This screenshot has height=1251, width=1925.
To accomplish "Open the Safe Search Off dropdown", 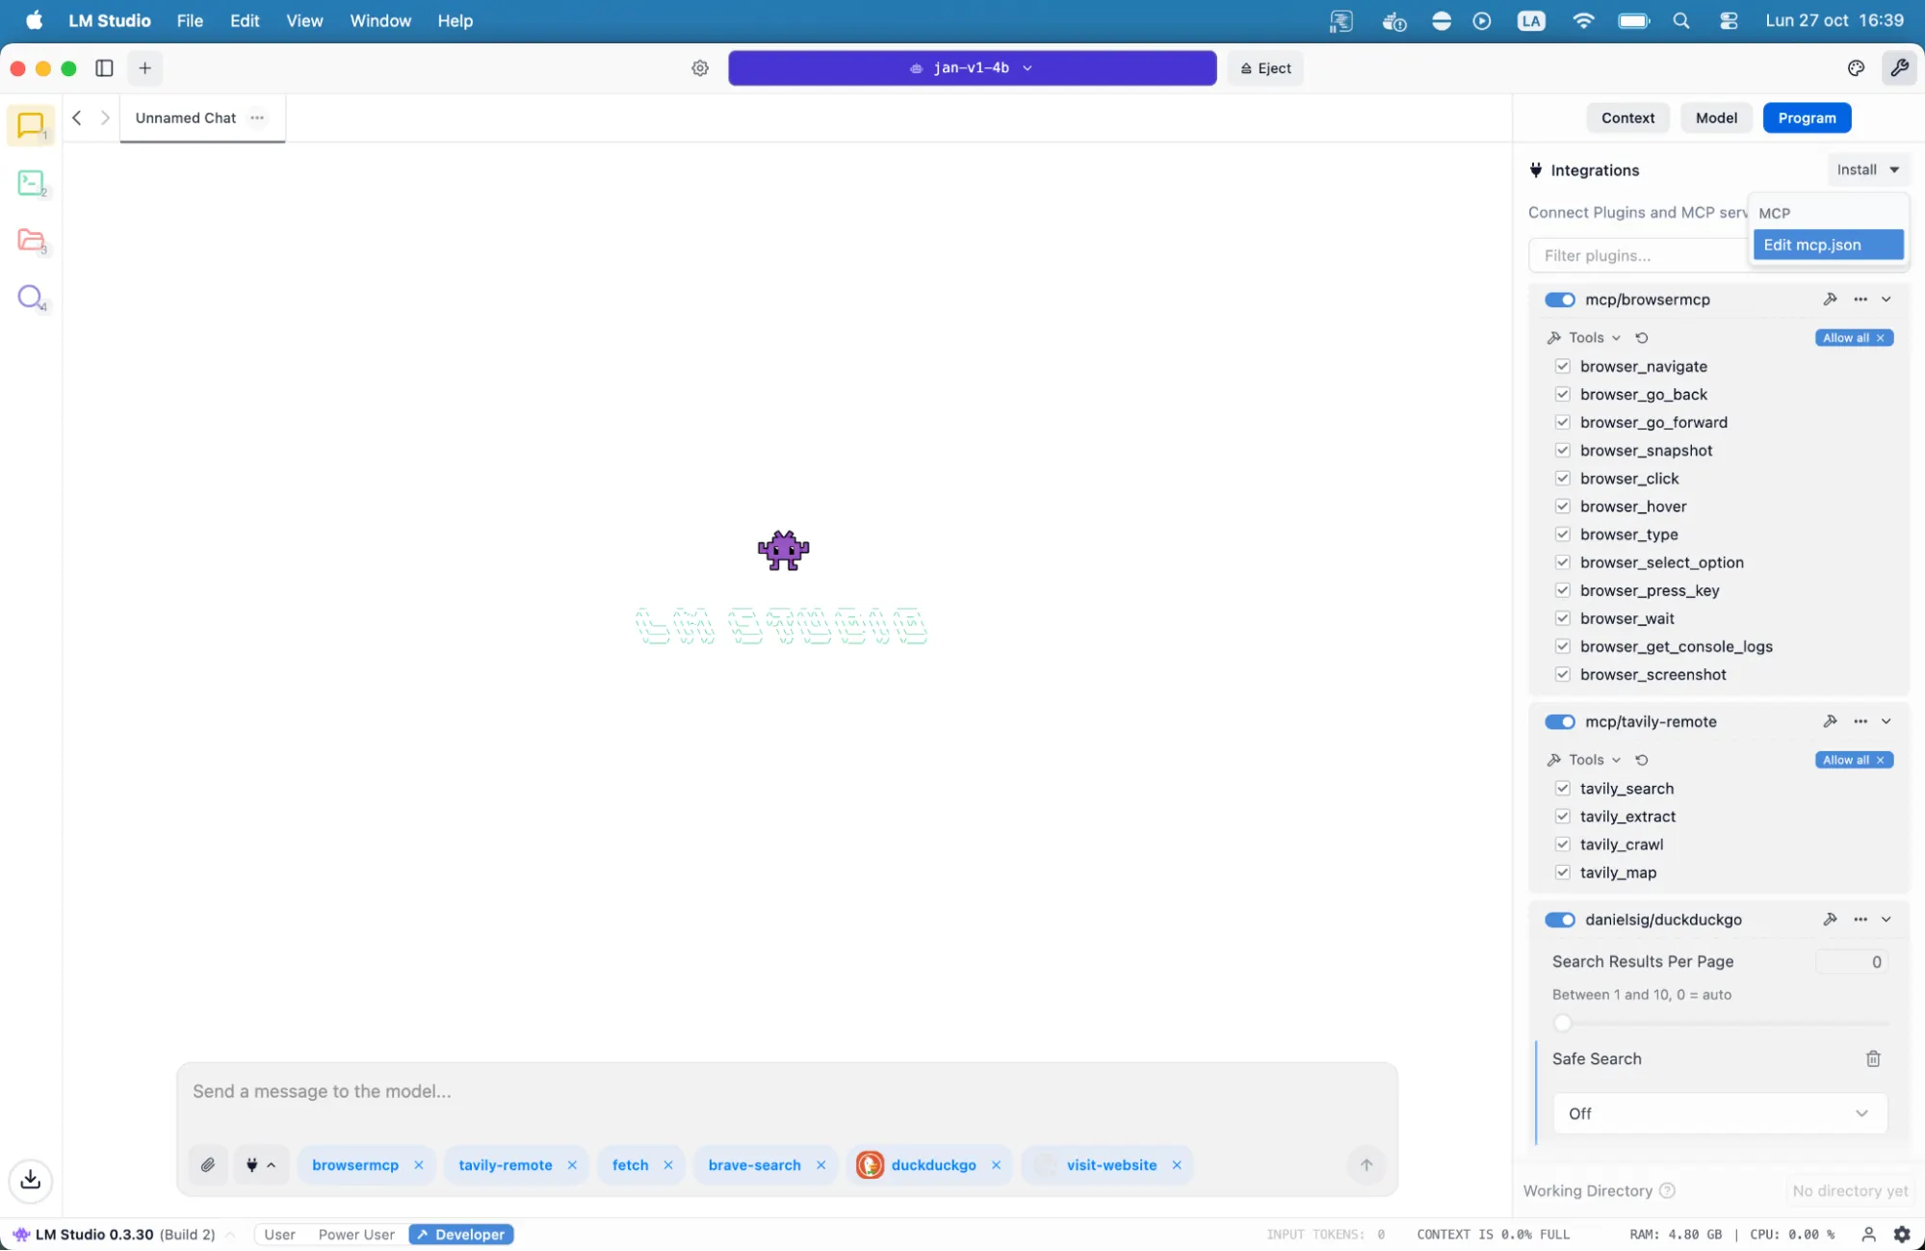I will [1719, 1113].
